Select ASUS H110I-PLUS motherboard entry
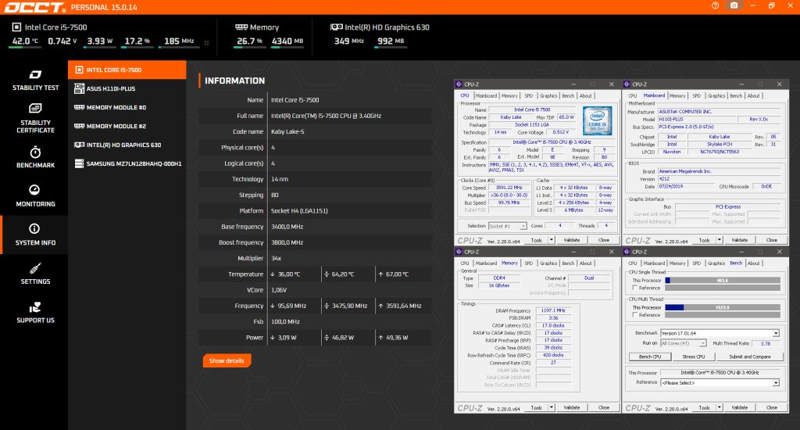 tap(127, 89)
